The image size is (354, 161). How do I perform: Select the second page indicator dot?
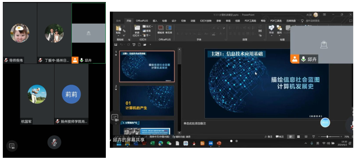click(x=237, y=141)
